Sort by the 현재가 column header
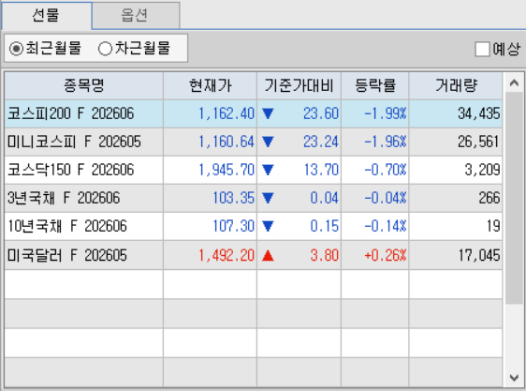 (211, 85)
